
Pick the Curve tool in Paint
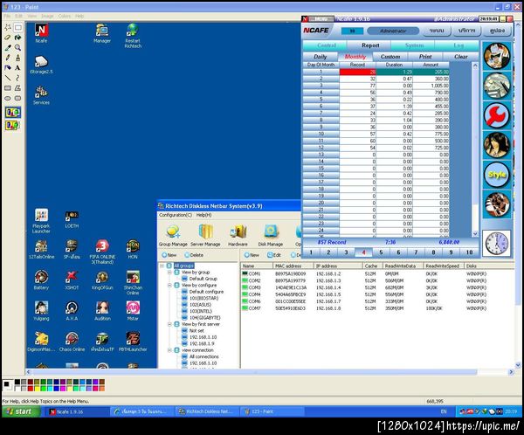point(18,78)
